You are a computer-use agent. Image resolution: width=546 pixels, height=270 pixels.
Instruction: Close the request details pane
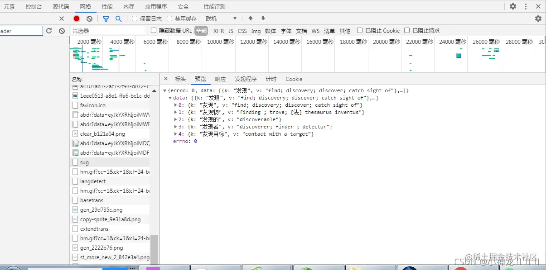(x=166, y=79)
